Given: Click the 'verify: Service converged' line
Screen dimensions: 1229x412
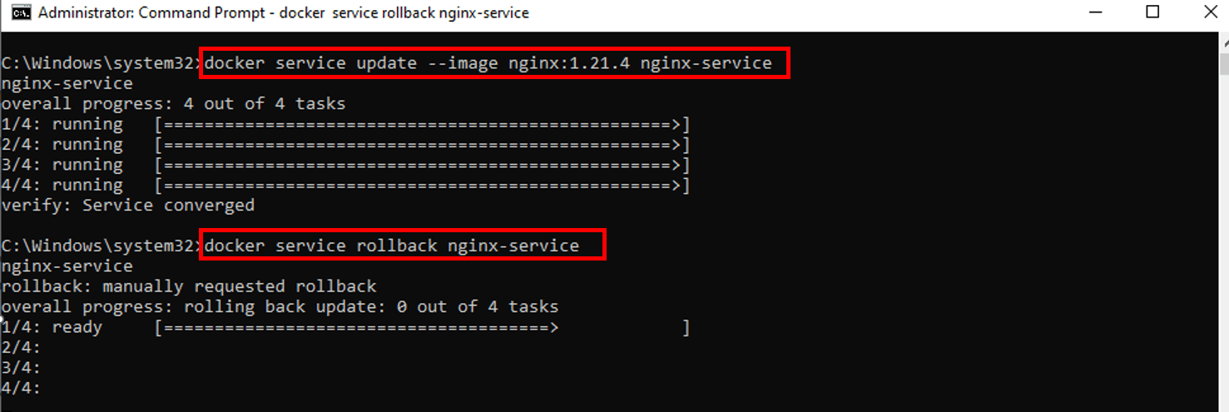Looking at the screenshot, I should coord(128,205).
